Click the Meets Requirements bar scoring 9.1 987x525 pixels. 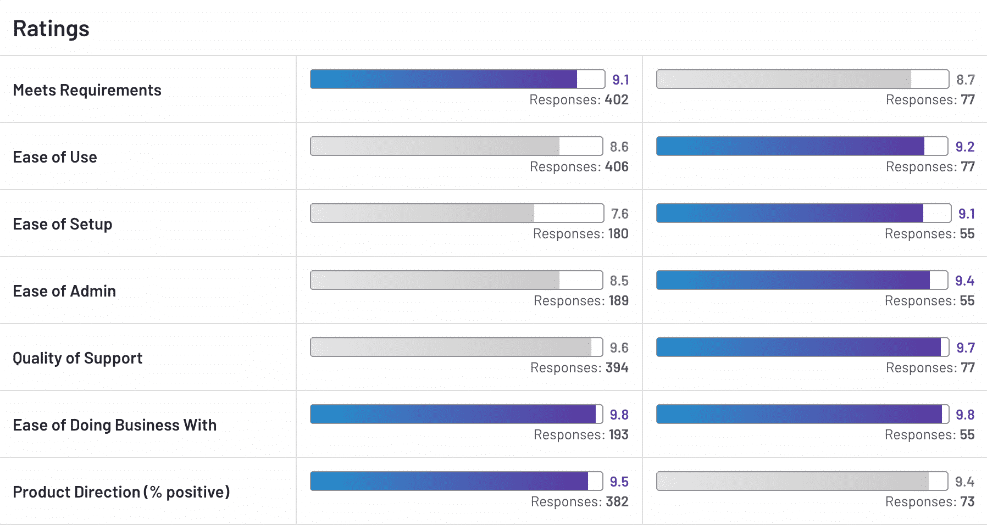(457, 79)
